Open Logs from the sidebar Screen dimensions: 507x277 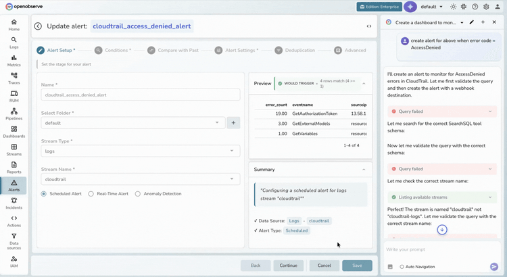click(14, 43)
